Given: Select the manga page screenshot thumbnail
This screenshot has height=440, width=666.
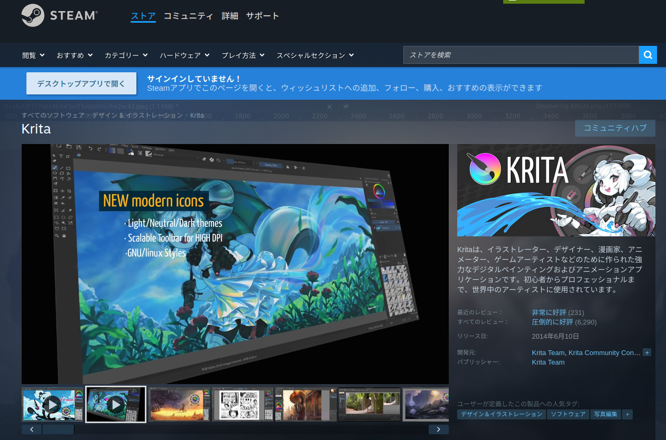Looking at the screenshot, I should (x=242, y=405).
